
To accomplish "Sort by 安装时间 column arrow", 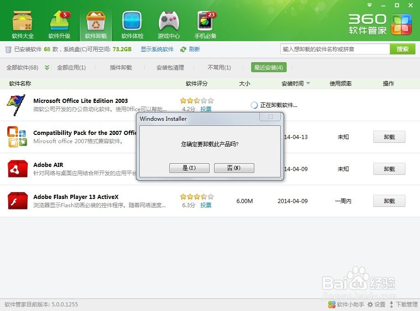I will pyautogui.click(x=308, y=83).
